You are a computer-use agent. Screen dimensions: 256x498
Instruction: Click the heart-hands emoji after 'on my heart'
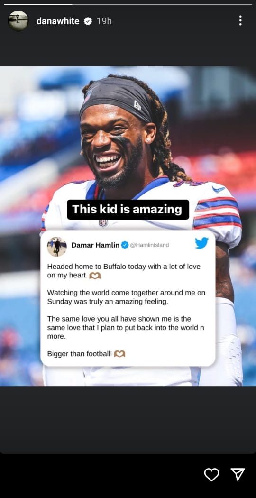[x=95, y=276]
